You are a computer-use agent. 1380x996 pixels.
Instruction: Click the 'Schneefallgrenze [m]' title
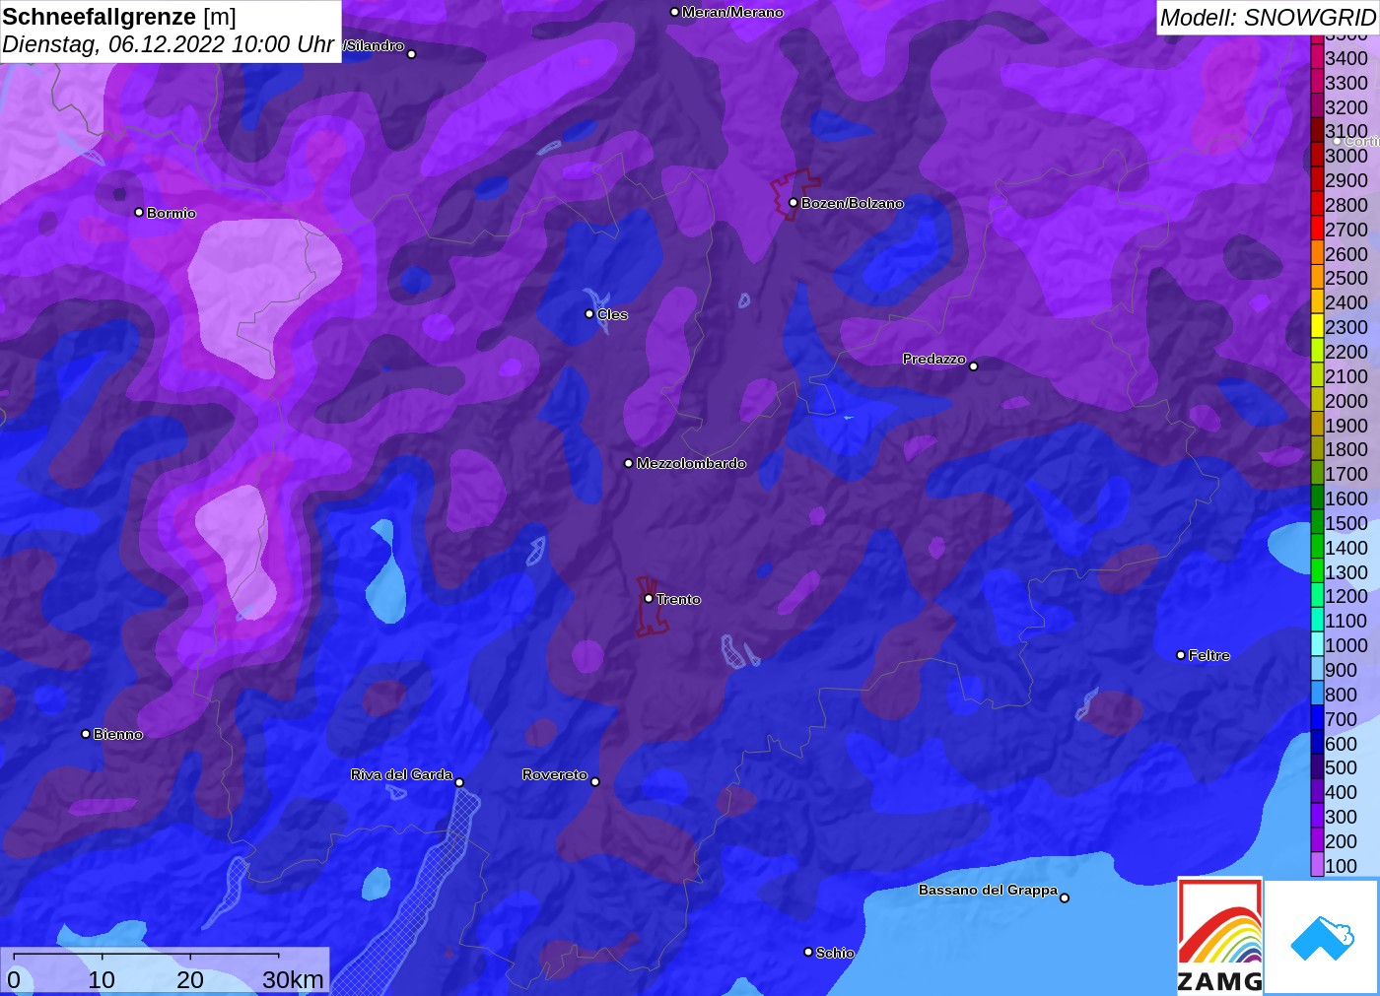pos(119,17)
